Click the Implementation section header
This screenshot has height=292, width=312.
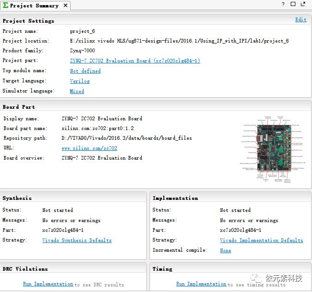(175, 198)
